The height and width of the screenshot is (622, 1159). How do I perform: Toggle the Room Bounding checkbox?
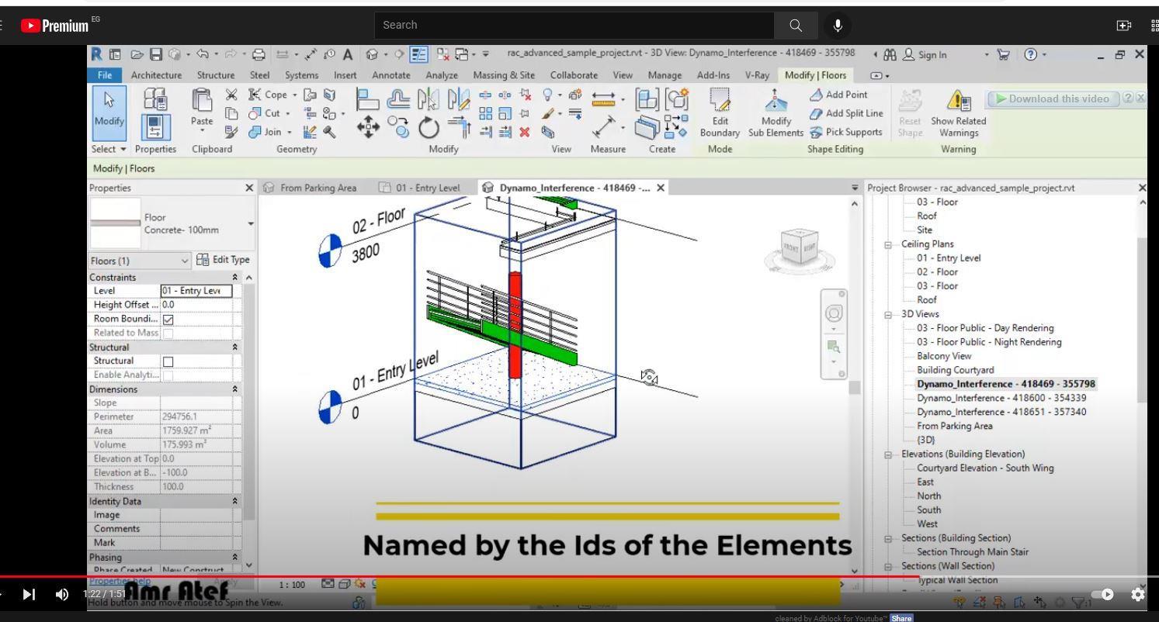tap(168, 319)
